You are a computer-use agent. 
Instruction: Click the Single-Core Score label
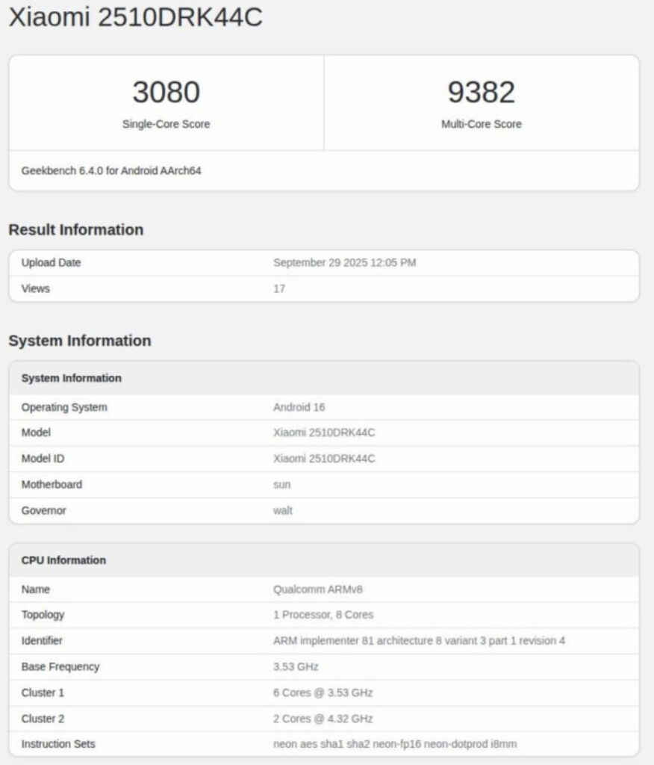[x=166, y=125]
